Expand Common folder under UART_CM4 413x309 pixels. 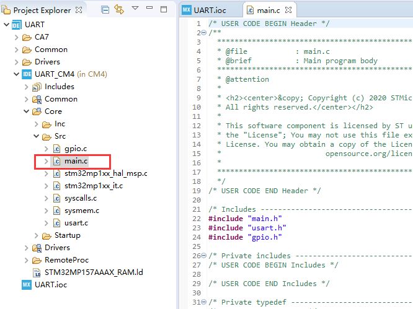click(x=26, y=99)
